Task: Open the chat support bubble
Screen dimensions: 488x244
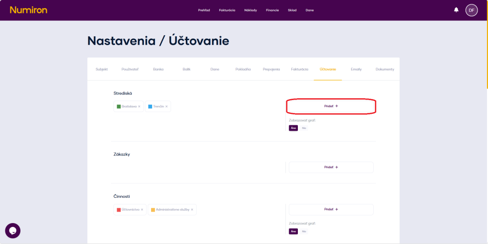Action: coord(13,231)
